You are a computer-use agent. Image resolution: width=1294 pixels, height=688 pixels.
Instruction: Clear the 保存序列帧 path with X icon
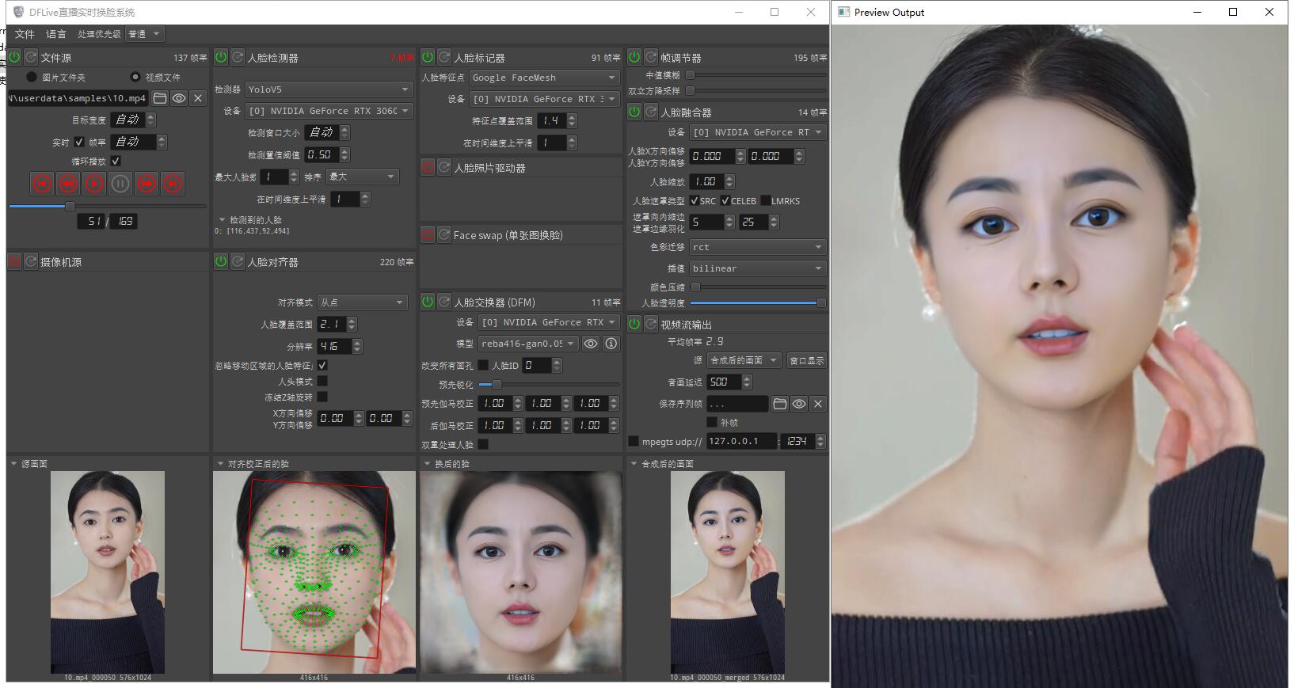(818, 404)
